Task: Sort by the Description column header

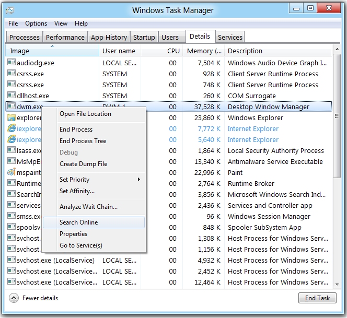Action: click(278, 51)
